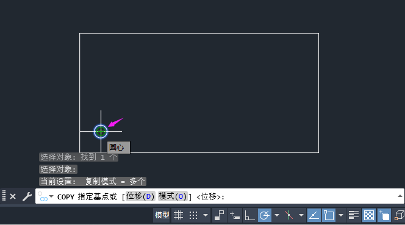Toggle ortho mode icon
405x225 pixels.
249,215
